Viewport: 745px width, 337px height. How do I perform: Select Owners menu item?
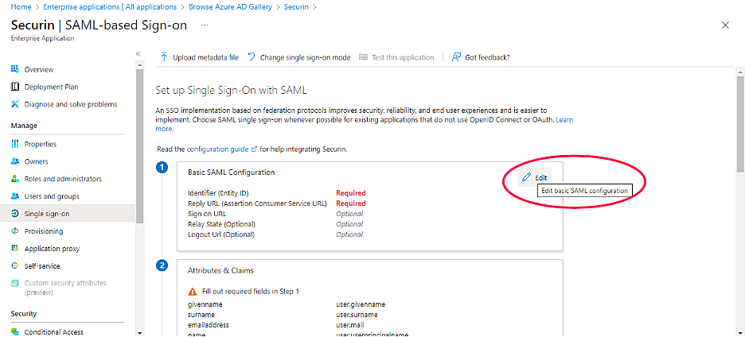pos(36,161)
